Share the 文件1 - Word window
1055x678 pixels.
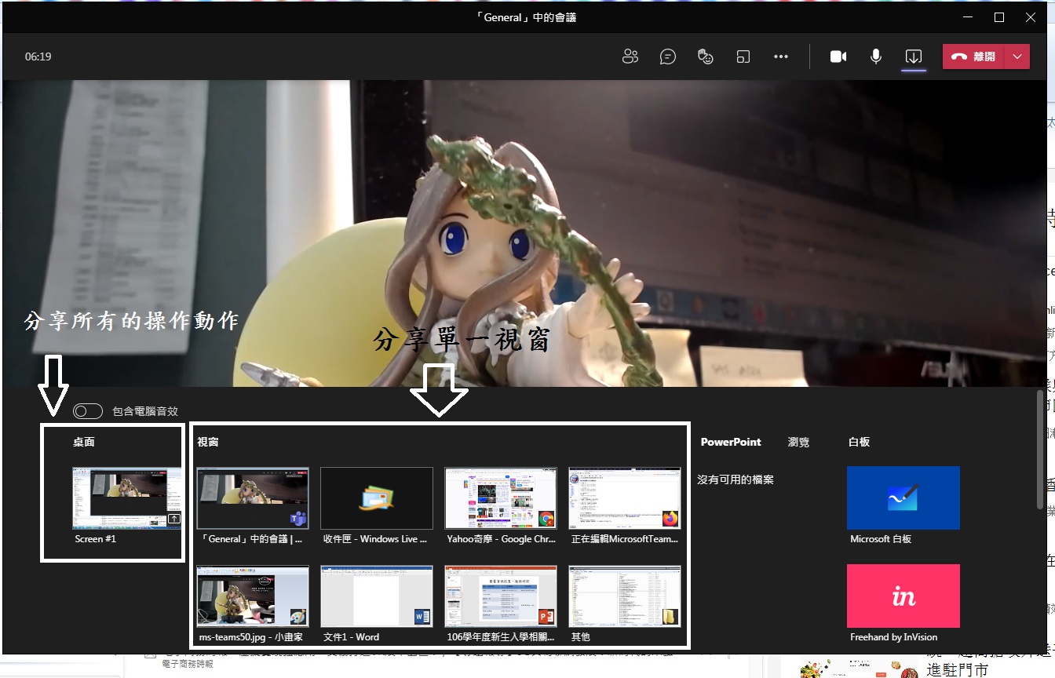pyautogui.click(x=377, y=596)
